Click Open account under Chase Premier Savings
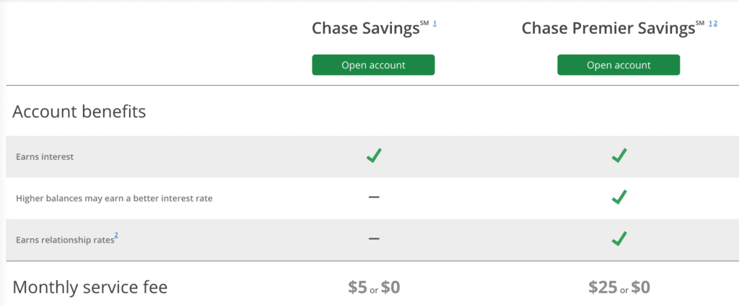 [x=618, y=65]
